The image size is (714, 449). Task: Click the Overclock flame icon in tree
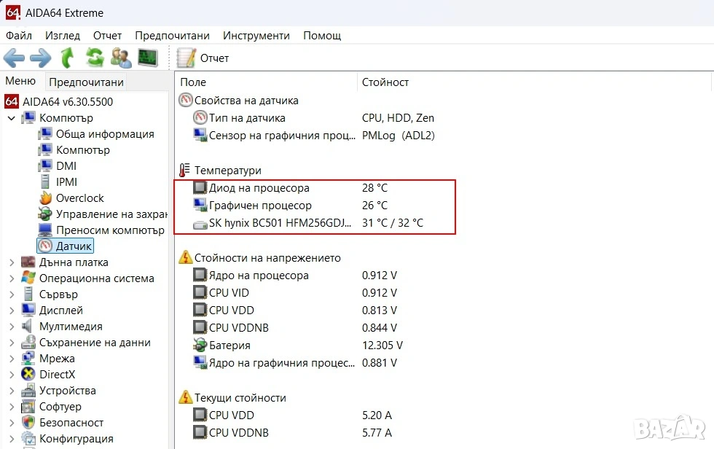pos(45,198)
